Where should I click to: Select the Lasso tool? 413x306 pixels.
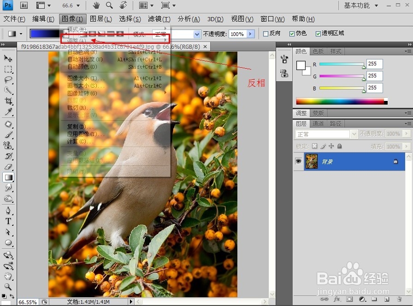coord(8,80)
